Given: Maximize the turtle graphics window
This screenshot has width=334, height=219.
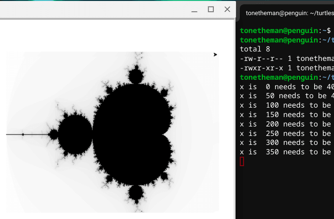Looking at the screenshot, I should (211, 9).
